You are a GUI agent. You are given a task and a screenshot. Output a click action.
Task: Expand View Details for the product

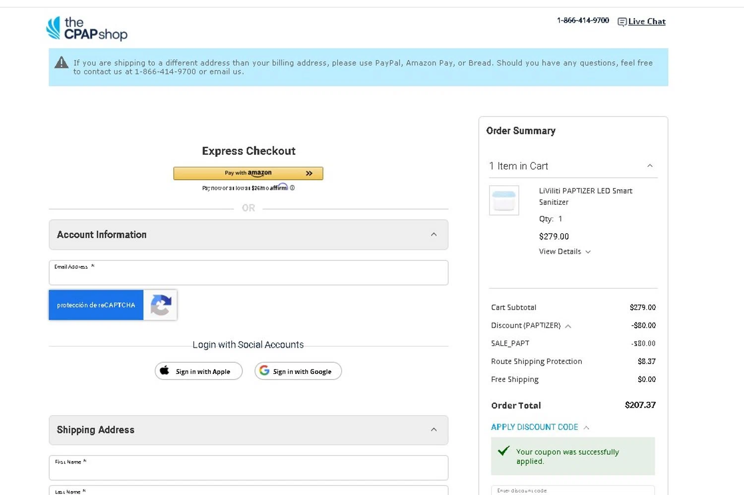click(565, 251)
